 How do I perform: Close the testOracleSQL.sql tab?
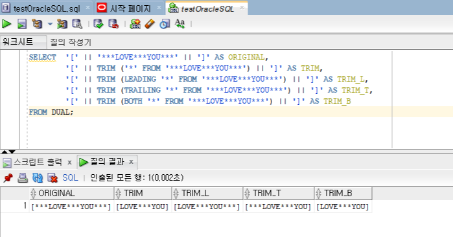pyautogui.click(x=87, y=8)
